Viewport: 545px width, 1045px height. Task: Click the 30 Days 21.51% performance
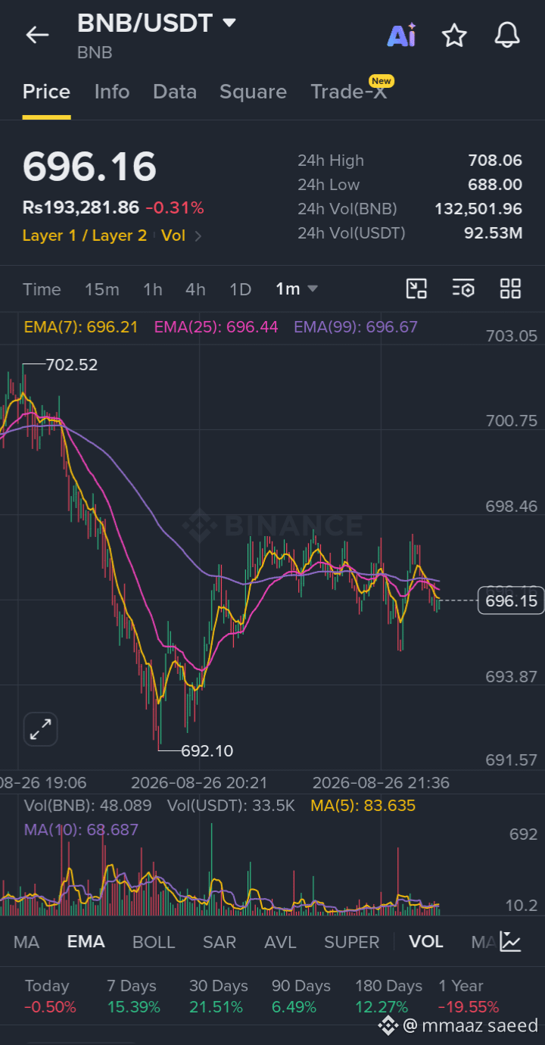[219, 997]
